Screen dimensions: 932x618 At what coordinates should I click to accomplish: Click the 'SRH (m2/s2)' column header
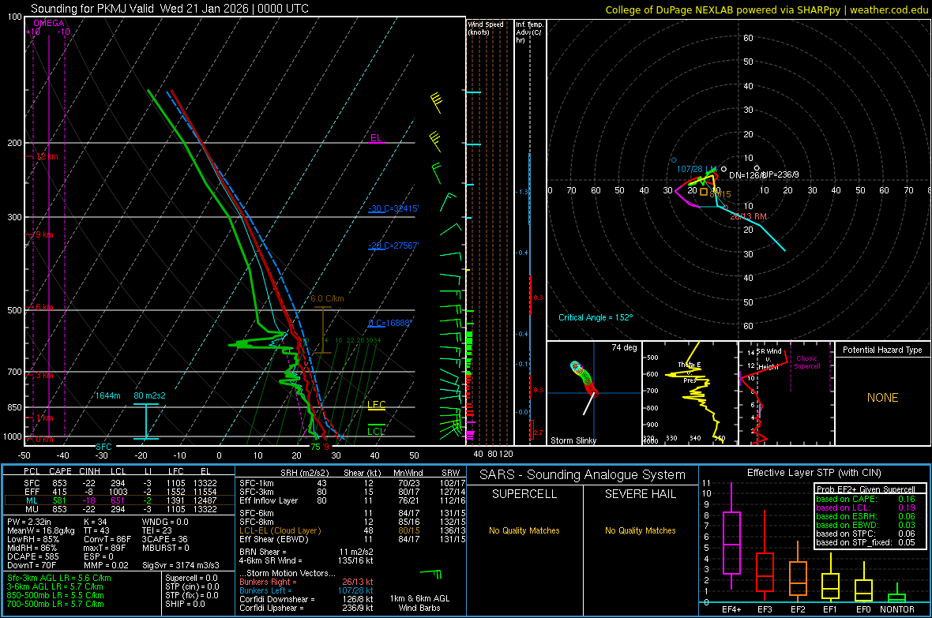click(x=303, y=473)
